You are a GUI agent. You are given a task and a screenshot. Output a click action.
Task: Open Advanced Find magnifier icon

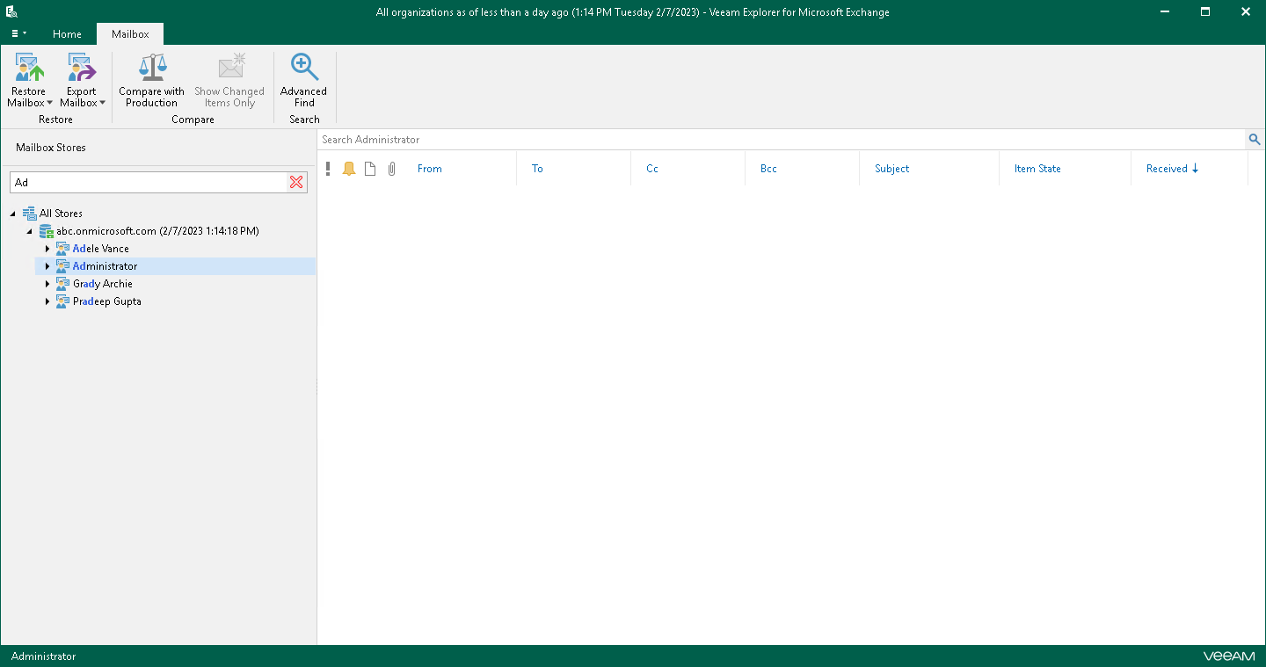point(304,67)
